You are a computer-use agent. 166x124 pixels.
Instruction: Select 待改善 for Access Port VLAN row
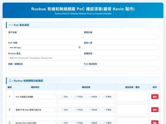(93, 122)
